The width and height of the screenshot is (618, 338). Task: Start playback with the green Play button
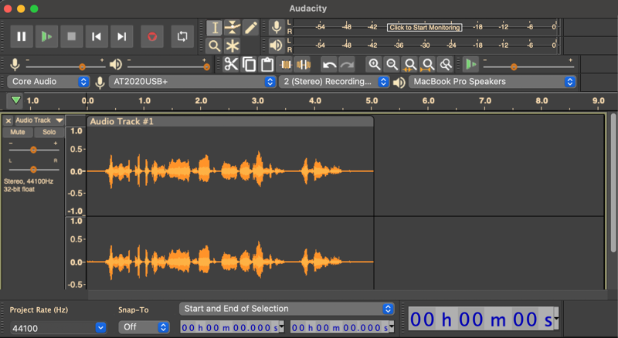pos(46,36)
